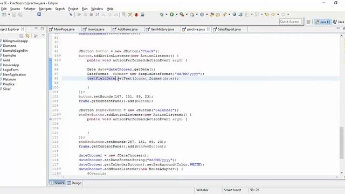Viewport: 345px width, 194px height.
Task: Switch to the Java EE perspective
Action: (323, 22)
